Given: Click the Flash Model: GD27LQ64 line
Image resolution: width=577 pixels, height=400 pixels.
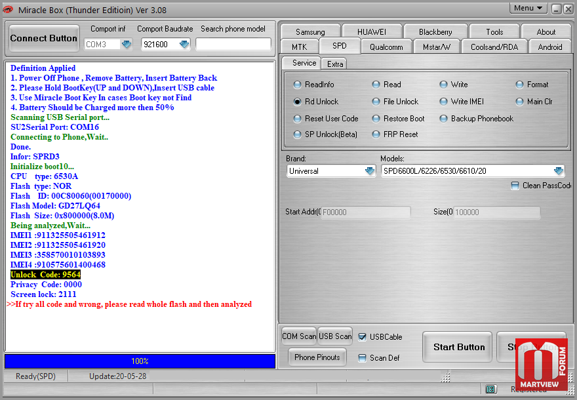Looking at the screenshot, I should click(55, 206).
